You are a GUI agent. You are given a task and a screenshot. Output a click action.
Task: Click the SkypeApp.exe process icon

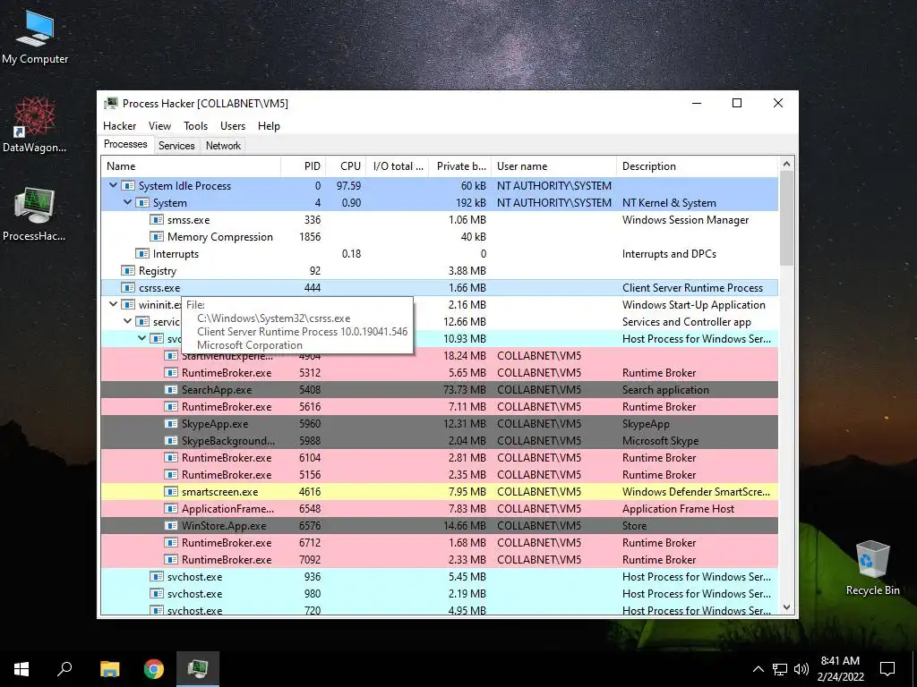pos(171,423)
